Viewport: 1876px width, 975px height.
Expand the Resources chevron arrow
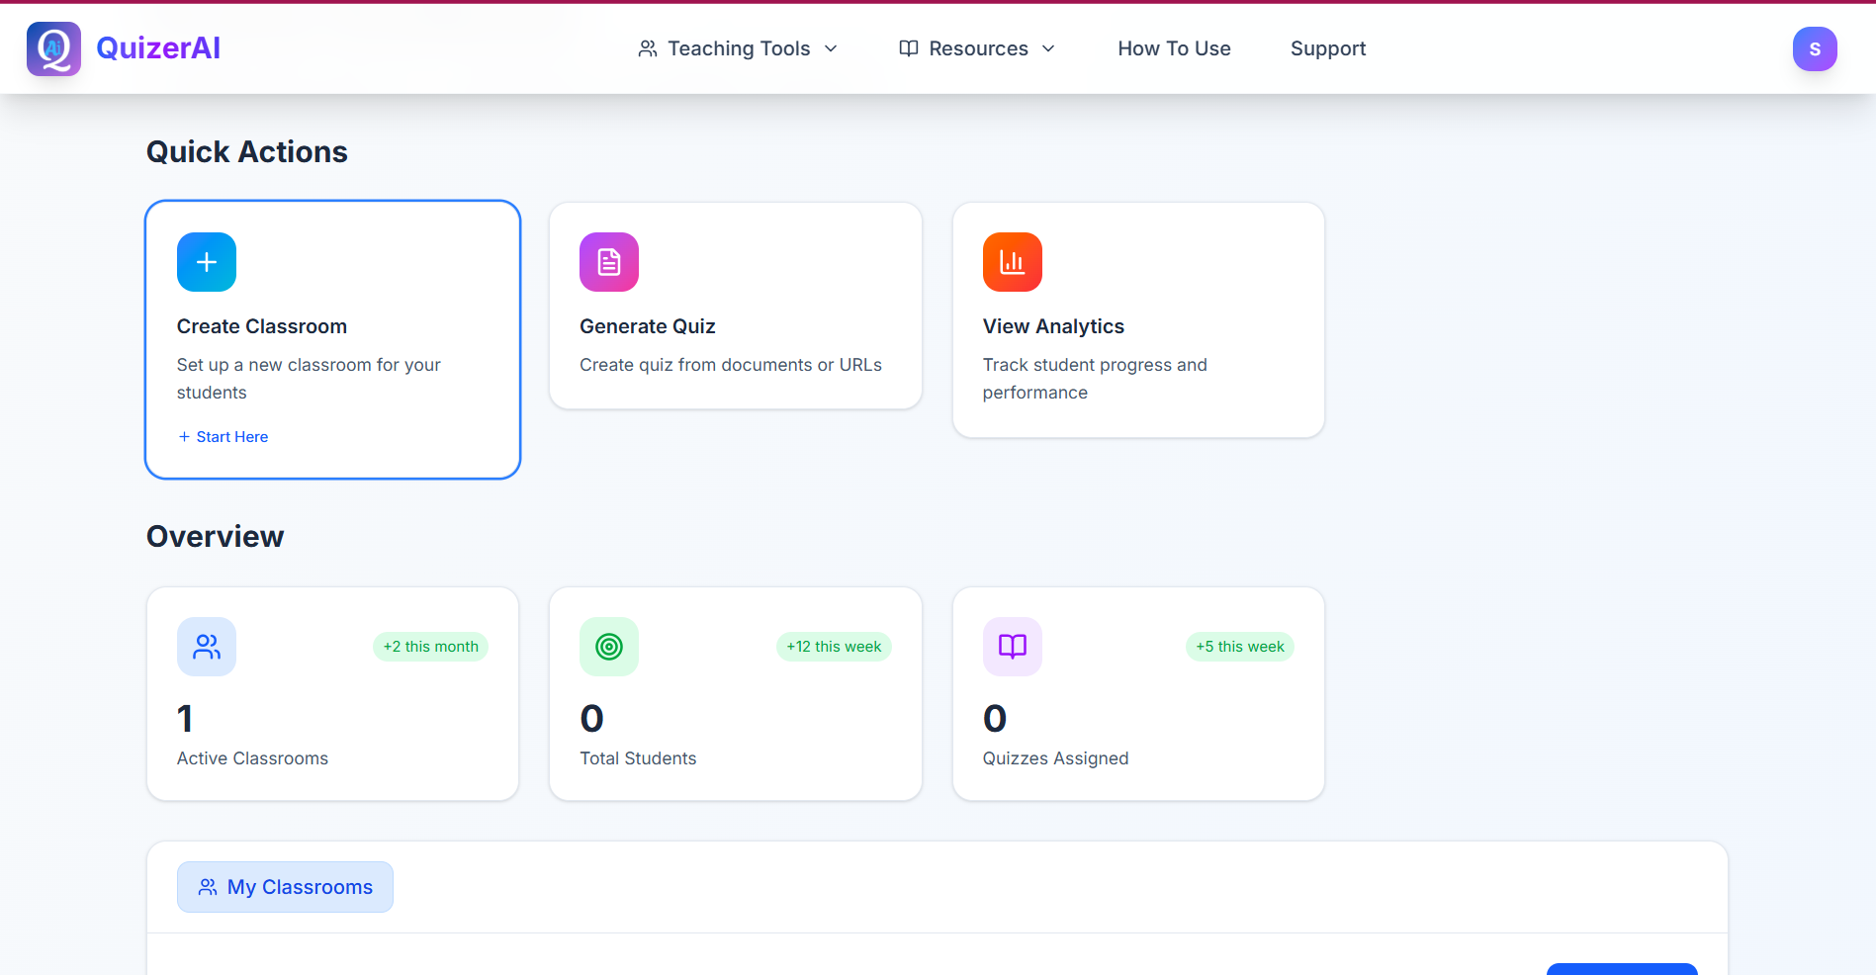click(x=1048, y=48)
